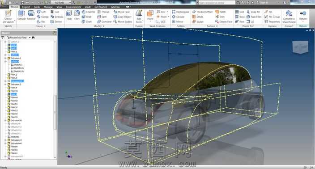Activate the Sweep tool
The height and width of the screenshot is (169, 315).
[x=43, y=17]
